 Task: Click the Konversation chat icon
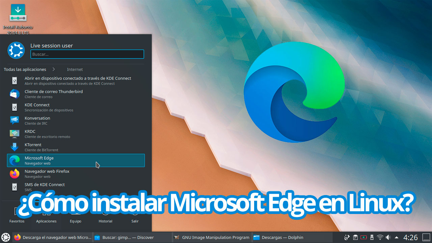(x=15, y=120)
